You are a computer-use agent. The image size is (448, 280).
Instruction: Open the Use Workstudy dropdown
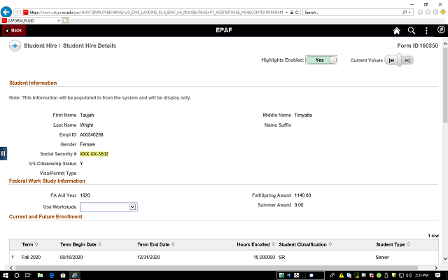pyautogui.click(x=108, y=207)
